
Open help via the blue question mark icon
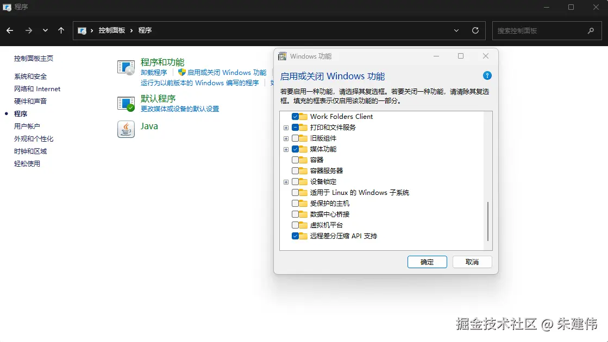click(487, 76)
